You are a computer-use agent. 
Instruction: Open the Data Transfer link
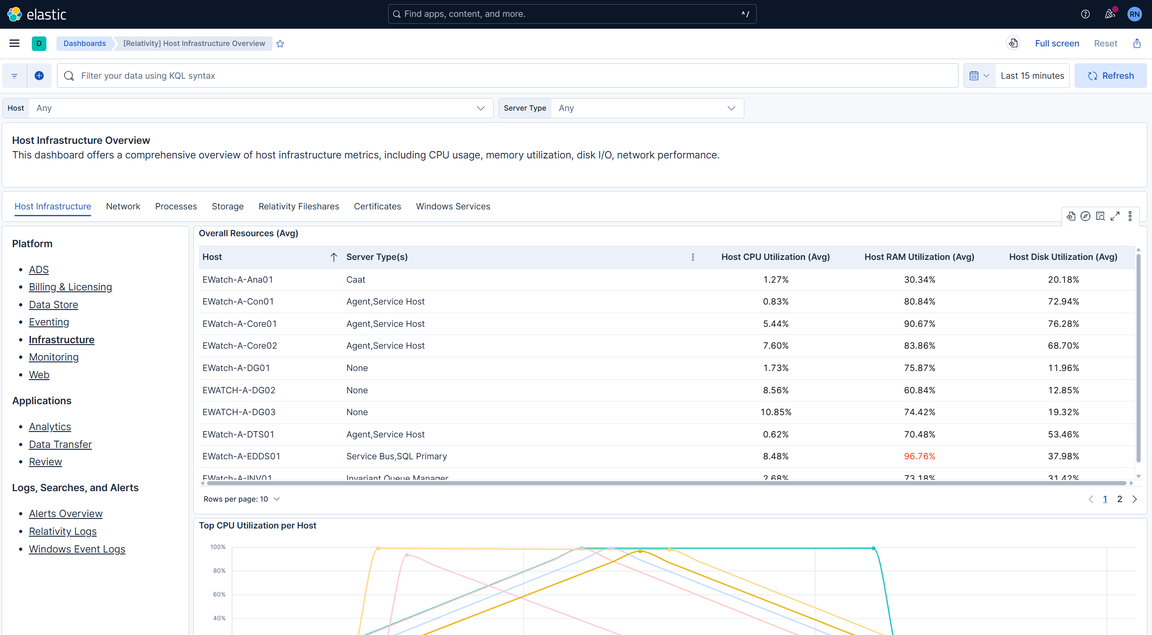pos(61,445)
